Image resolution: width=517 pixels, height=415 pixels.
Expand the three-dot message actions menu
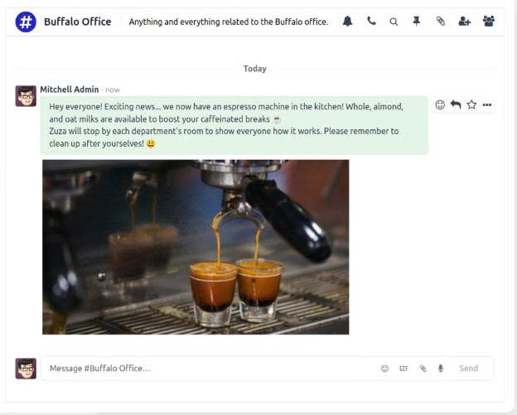(487, 104)
